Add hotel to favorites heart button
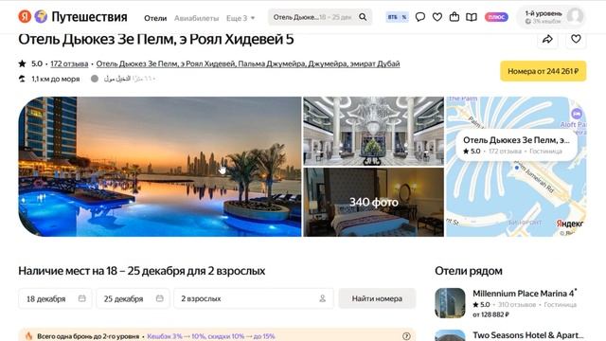Viewport: 606px width, 341px height. click(x=576, y=39)
